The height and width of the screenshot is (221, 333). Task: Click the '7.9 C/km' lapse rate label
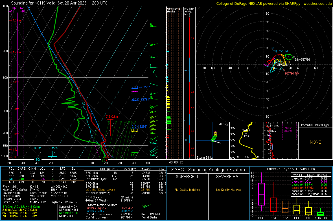click(112, 117)
